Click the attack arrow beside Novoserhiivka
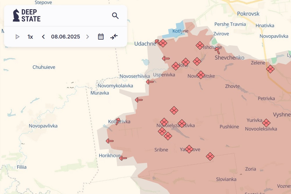 tap(150, 82)
